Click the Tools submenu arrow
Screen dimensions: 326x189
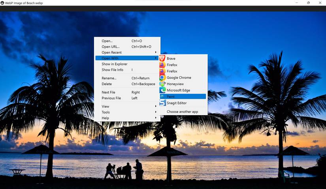click(x=156, y=112)
